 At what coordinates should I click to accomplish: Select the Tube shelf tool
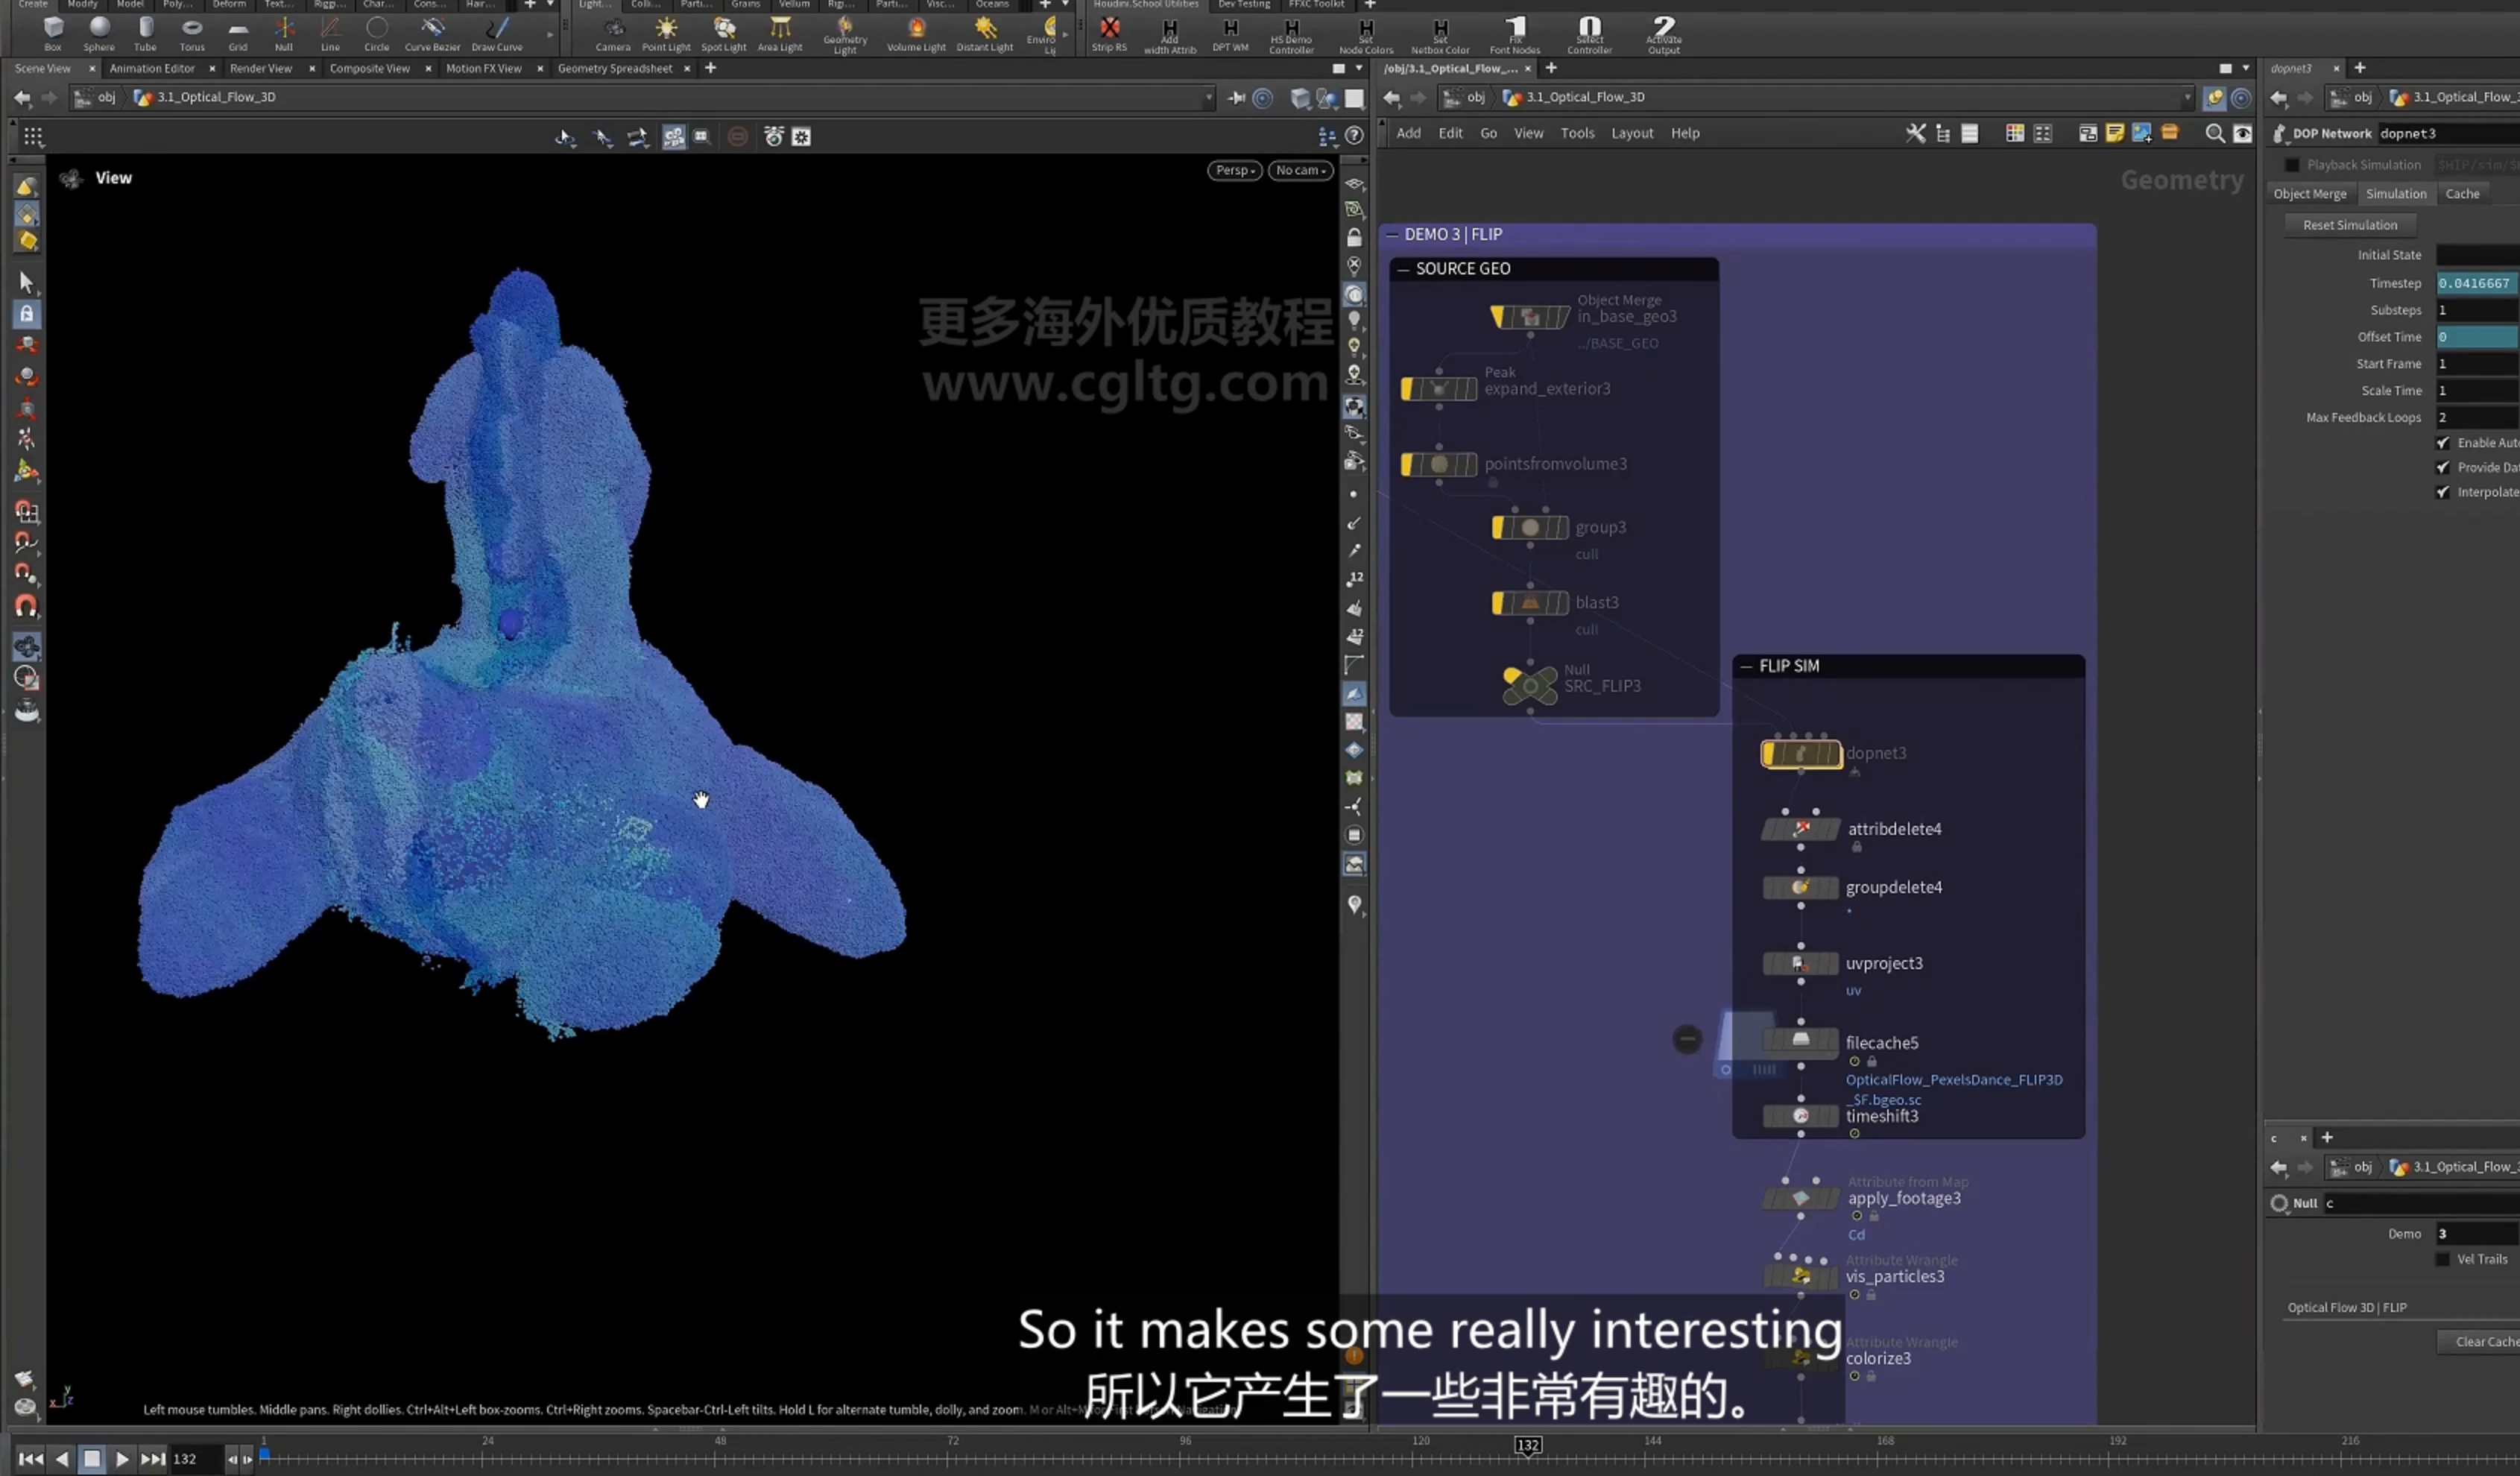tap(145, 33)
